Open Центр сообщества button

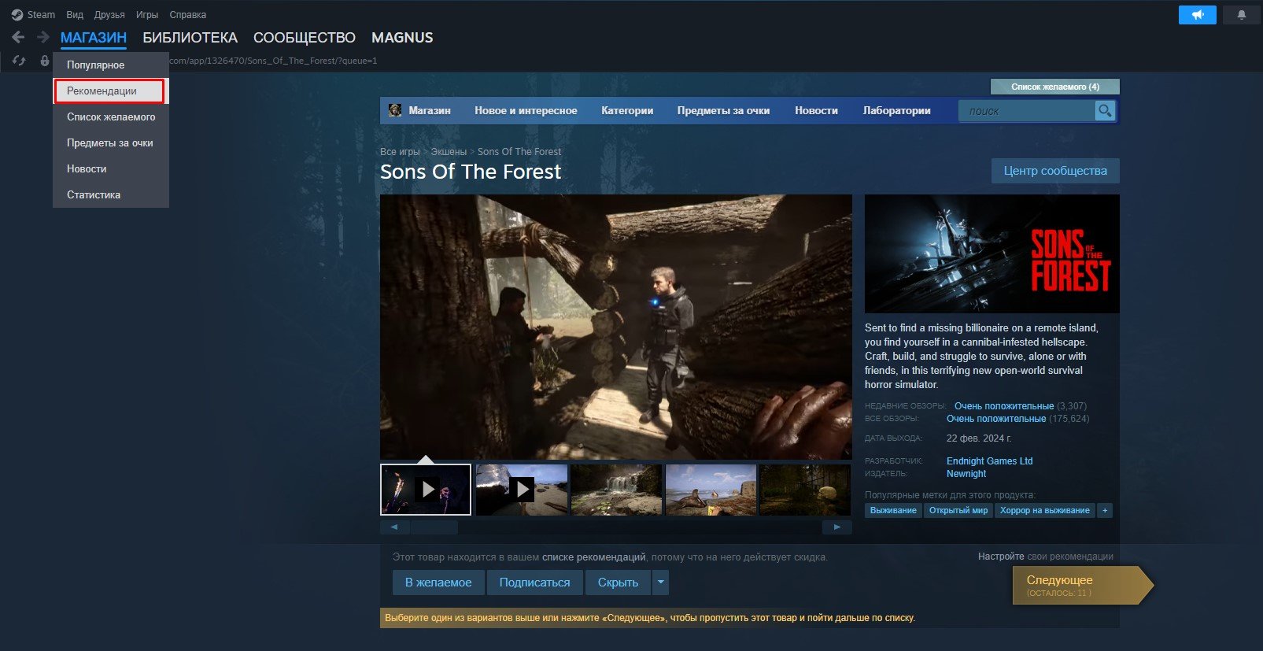click(x=1055, y=171)
